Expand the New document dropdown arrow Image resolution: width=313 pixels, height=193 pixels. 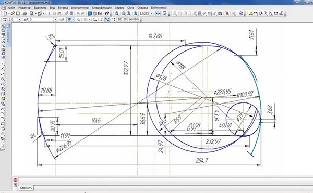tap(9, 14)
